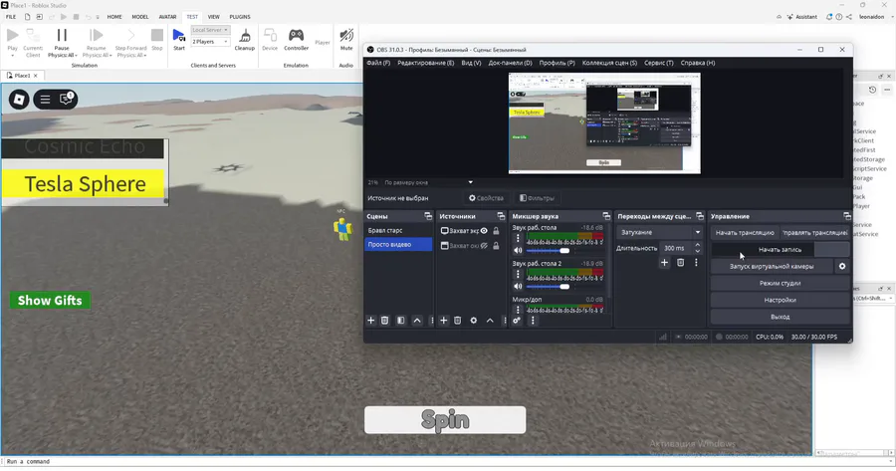This screenshot has width=896, height=471.
Task: Toggle Режим студии in OBS controls
Action: click(780, 283)
